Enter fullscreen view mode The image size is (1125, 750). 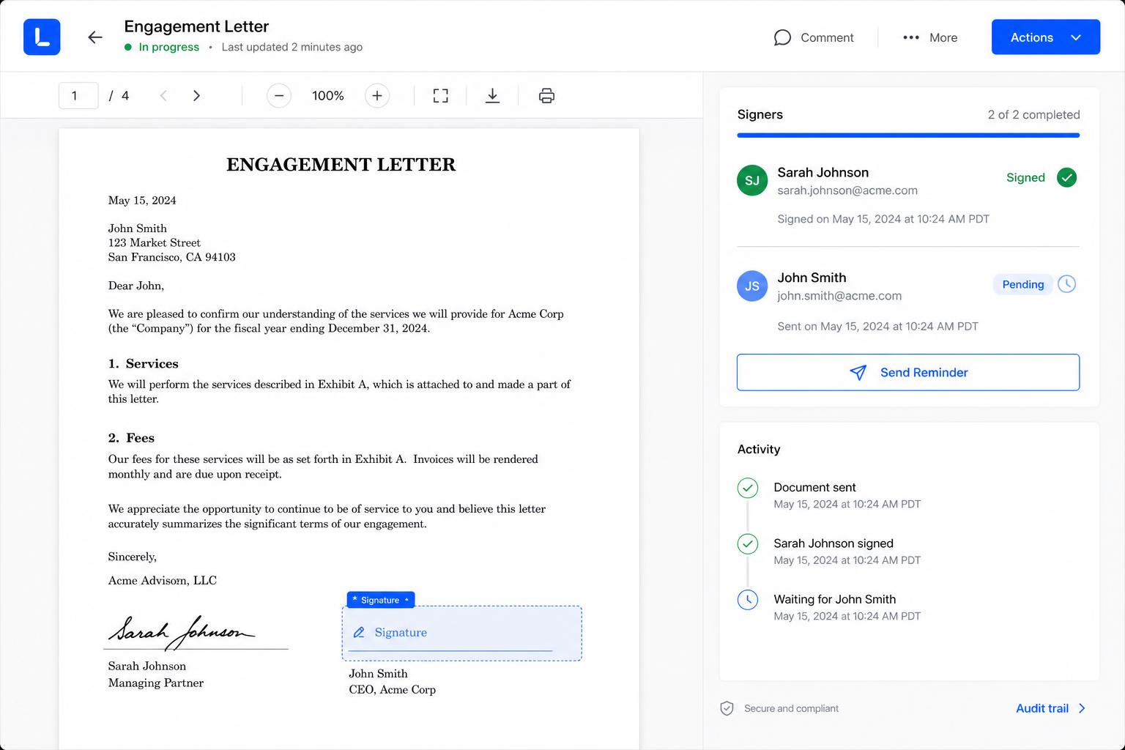pyautogui.click(x=440, y=95)
